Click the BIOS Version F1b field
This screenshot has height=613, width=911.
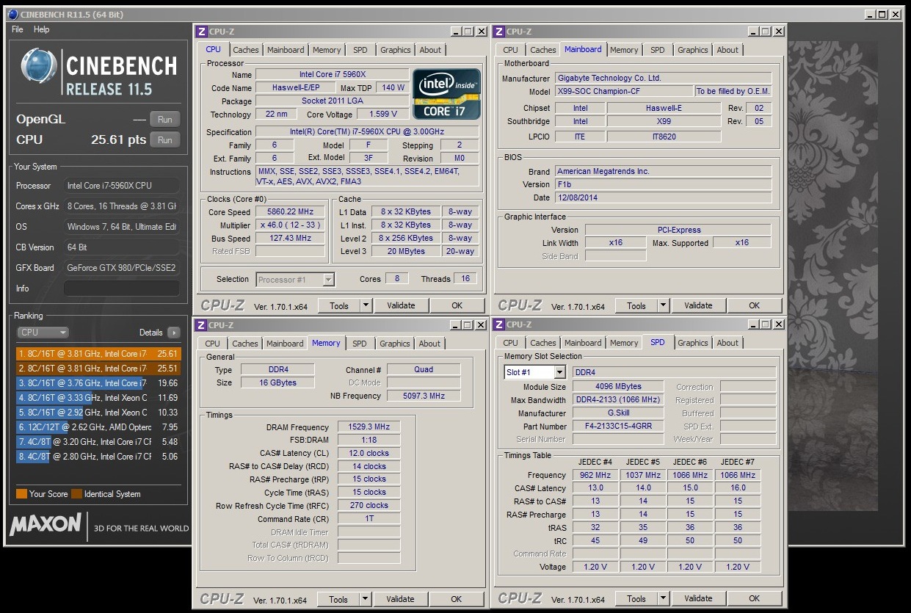(x=663, y=184)
